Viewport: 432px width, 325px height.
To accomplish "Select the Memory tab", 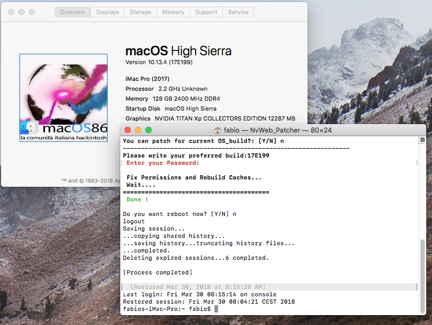I will [x=173, y=12].
